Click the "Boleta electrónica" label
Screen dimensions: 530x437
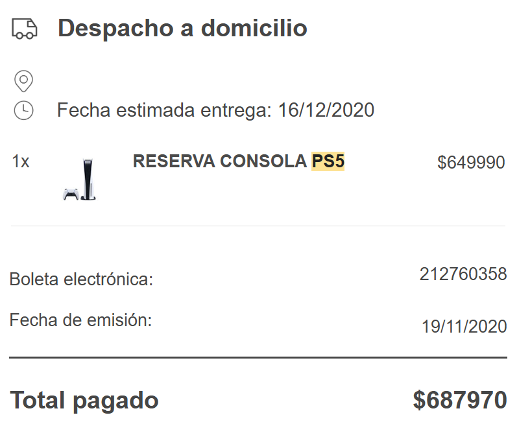point(81,280)
